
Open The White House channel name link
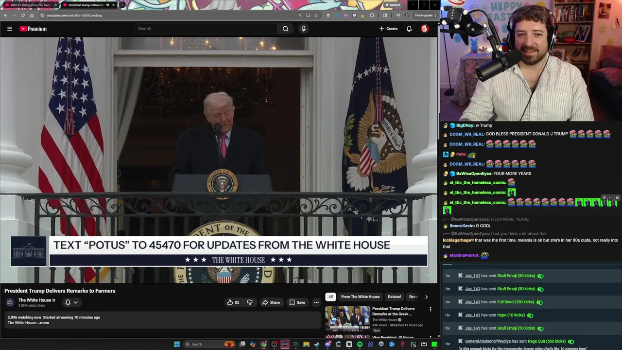click(x=35, y=300)
